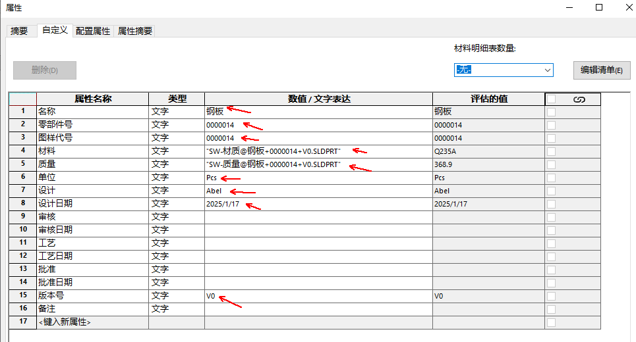The width and height of the screenshot is (636, 342).
Task: Select row header number 1
Action: 22,112
